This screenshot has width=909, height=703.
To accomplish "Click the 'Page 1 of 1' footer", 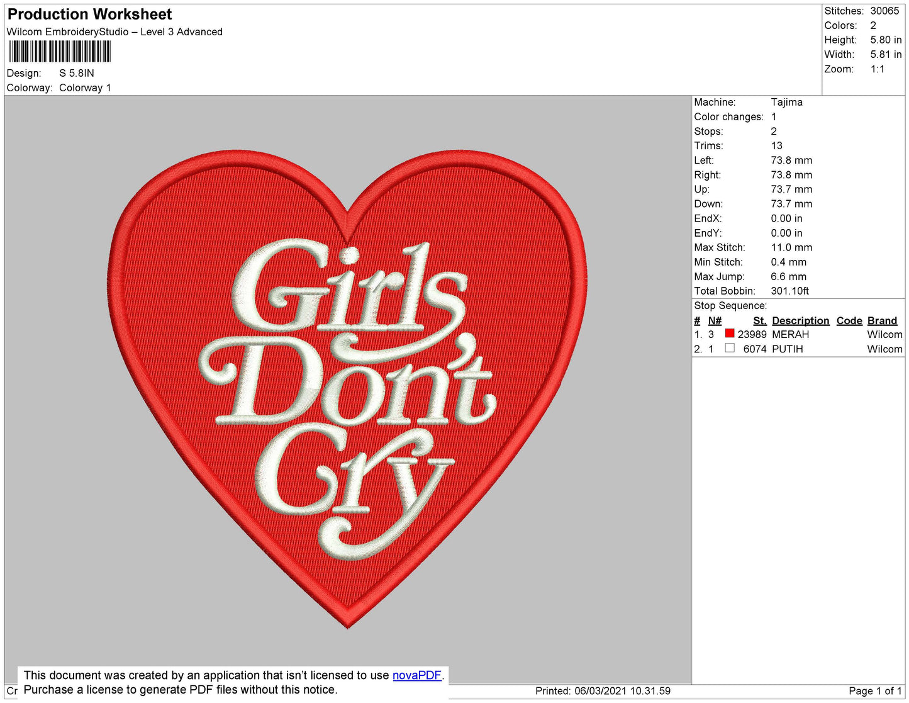I will [875, 691].
